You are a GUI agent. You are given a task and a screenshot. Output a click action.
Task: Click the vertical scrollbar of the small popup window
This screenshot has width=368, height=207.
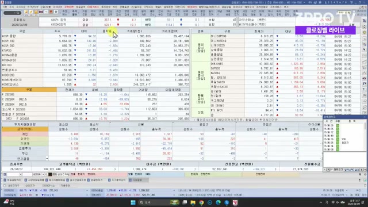click(x=365, y=136)
